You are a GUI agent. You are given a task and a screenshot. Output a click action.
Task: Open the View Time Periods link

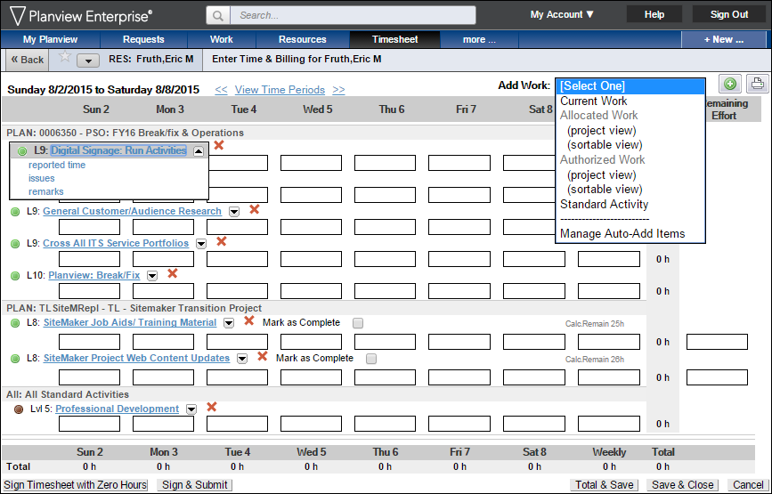coord(280,90)
